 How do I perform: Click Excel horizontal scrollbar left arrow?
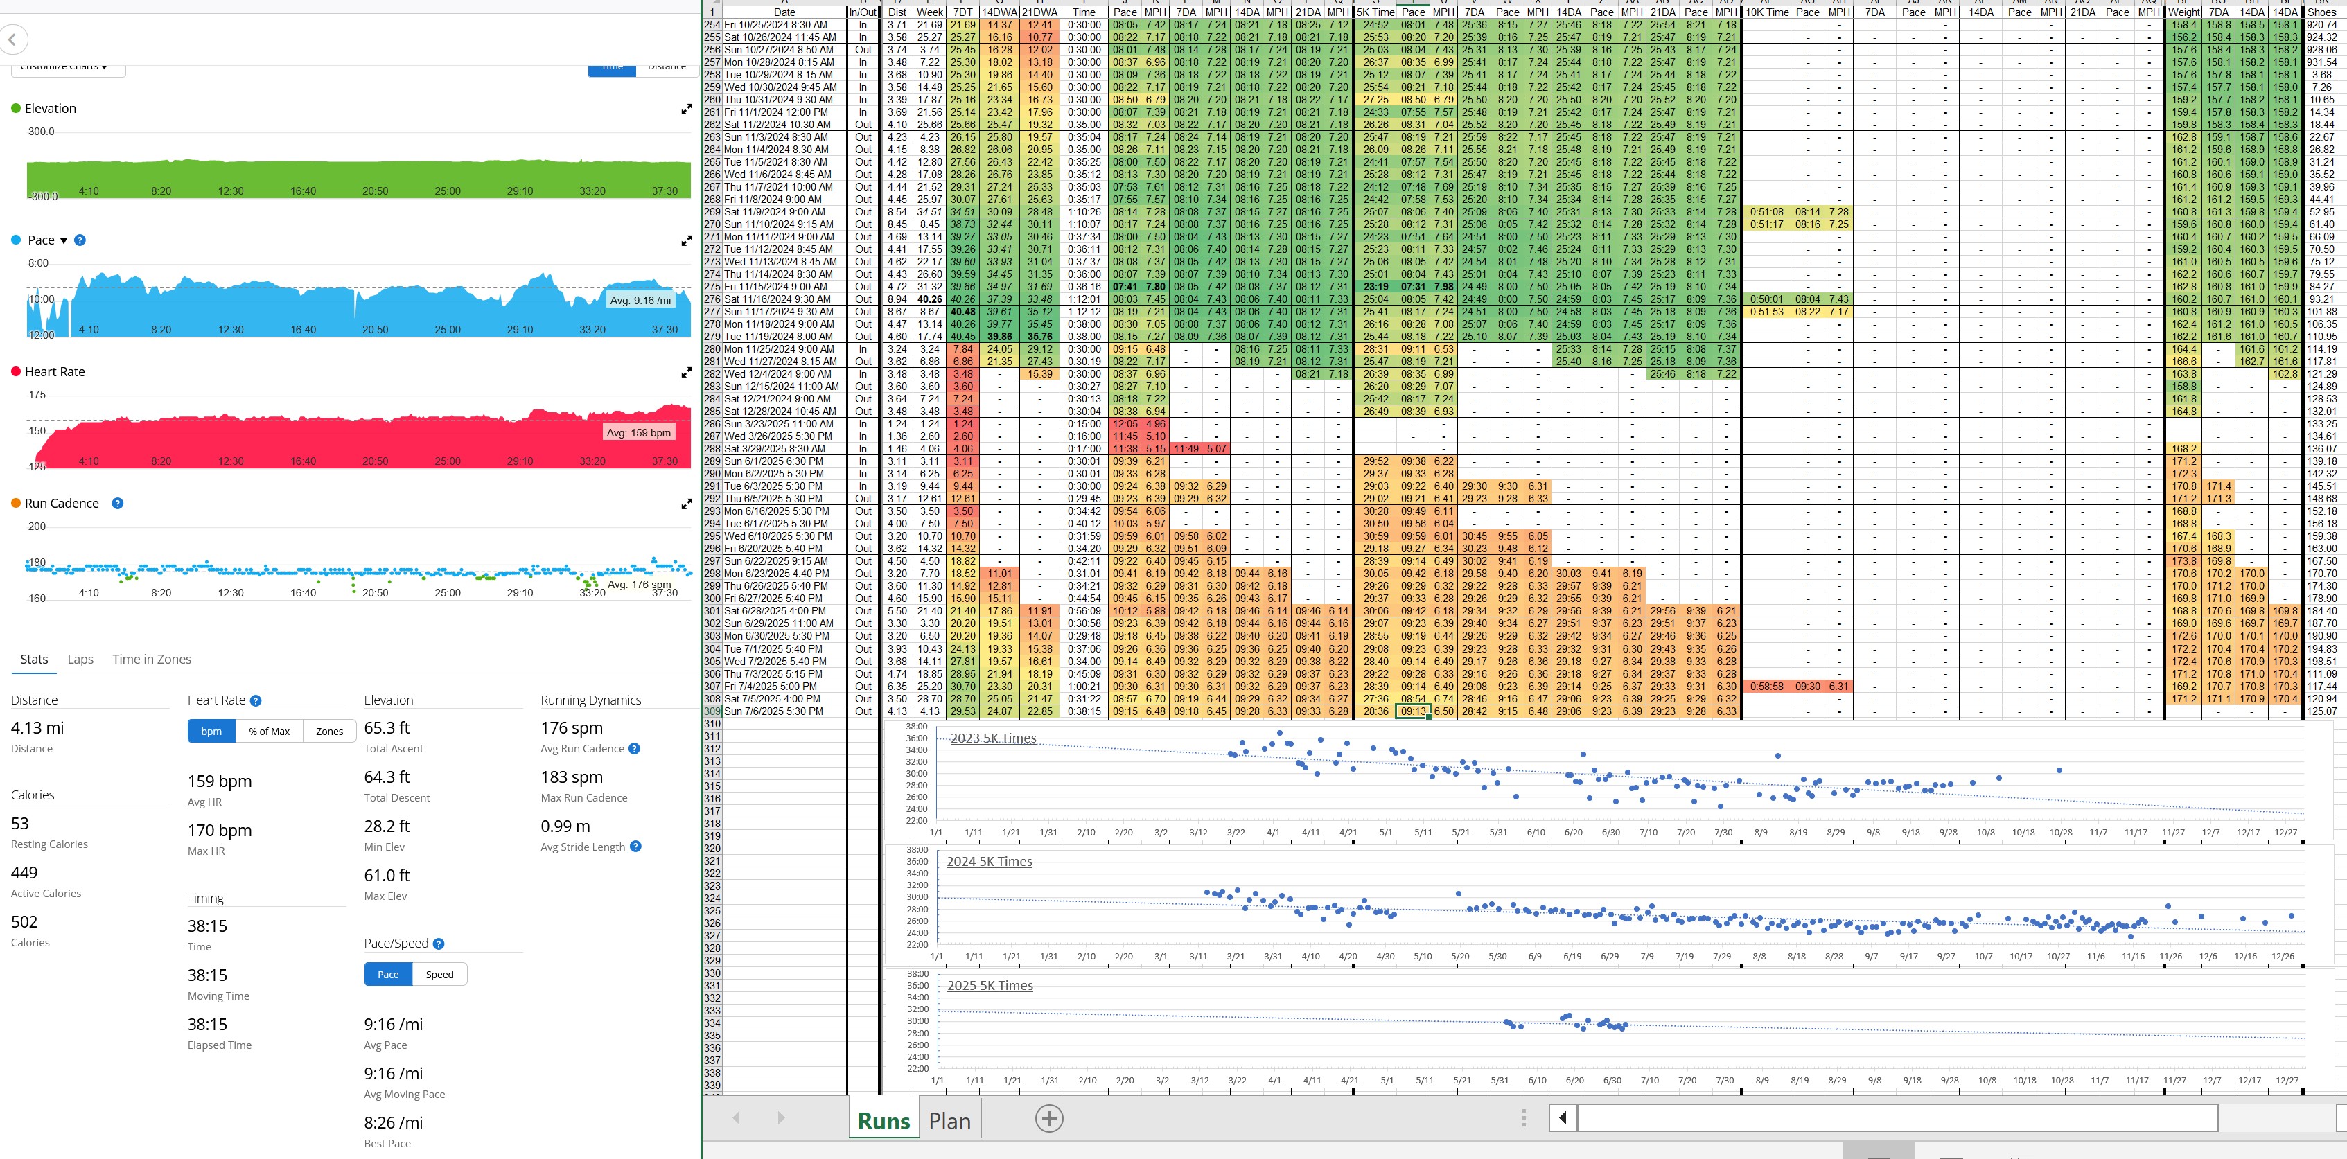click(1563, 1118)
